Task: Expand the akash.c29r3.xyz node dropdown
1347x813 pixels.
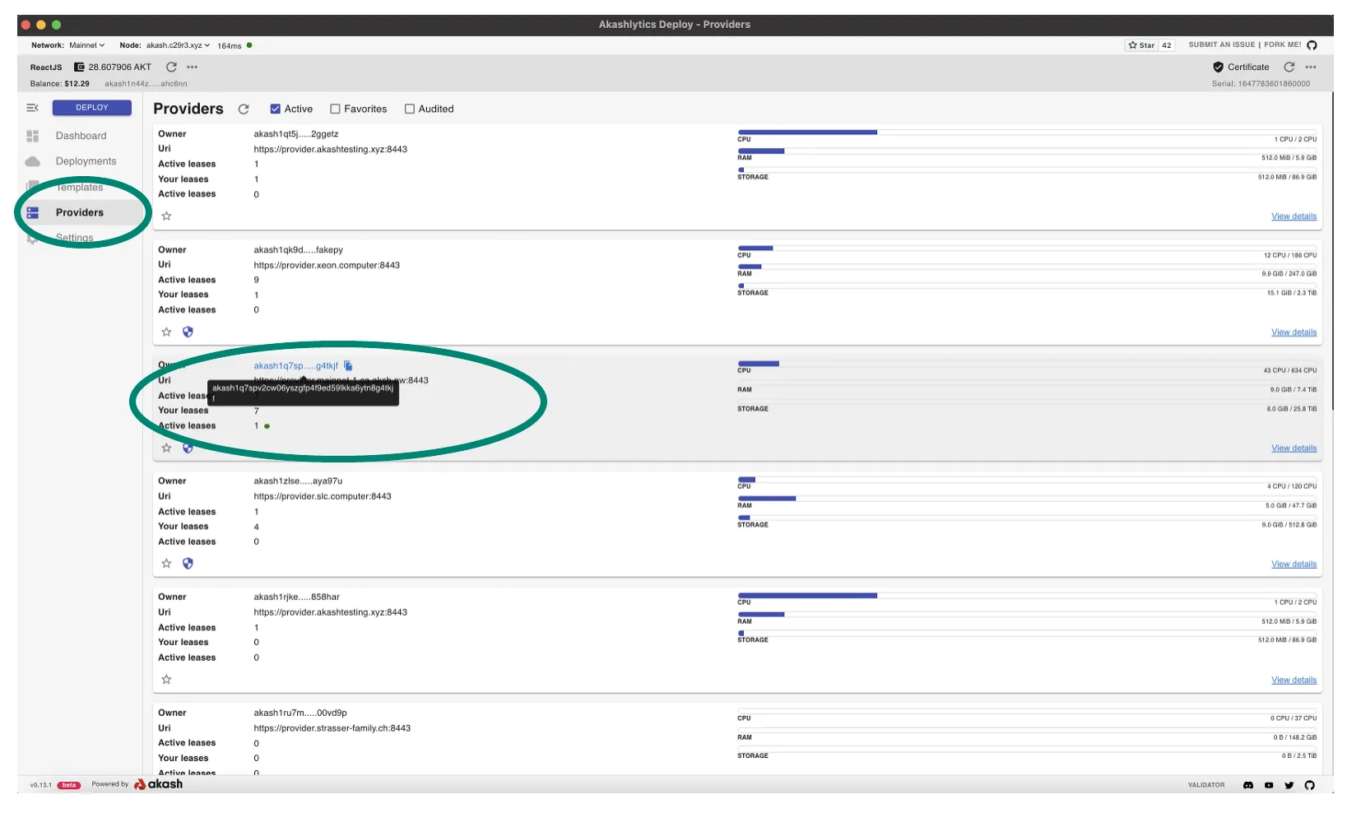Action: 177,46
